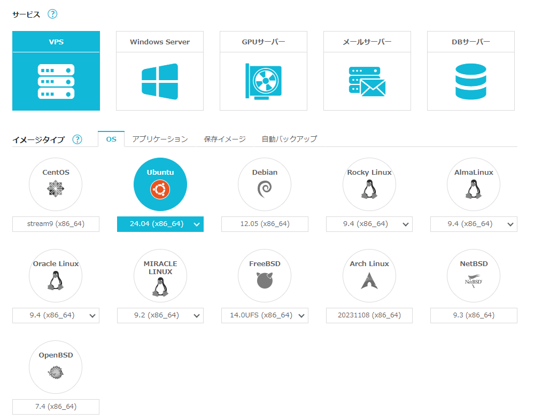
Task: Click the Arch Linux 20231108 (x86_64) box
Action: [x=369, y=315]
